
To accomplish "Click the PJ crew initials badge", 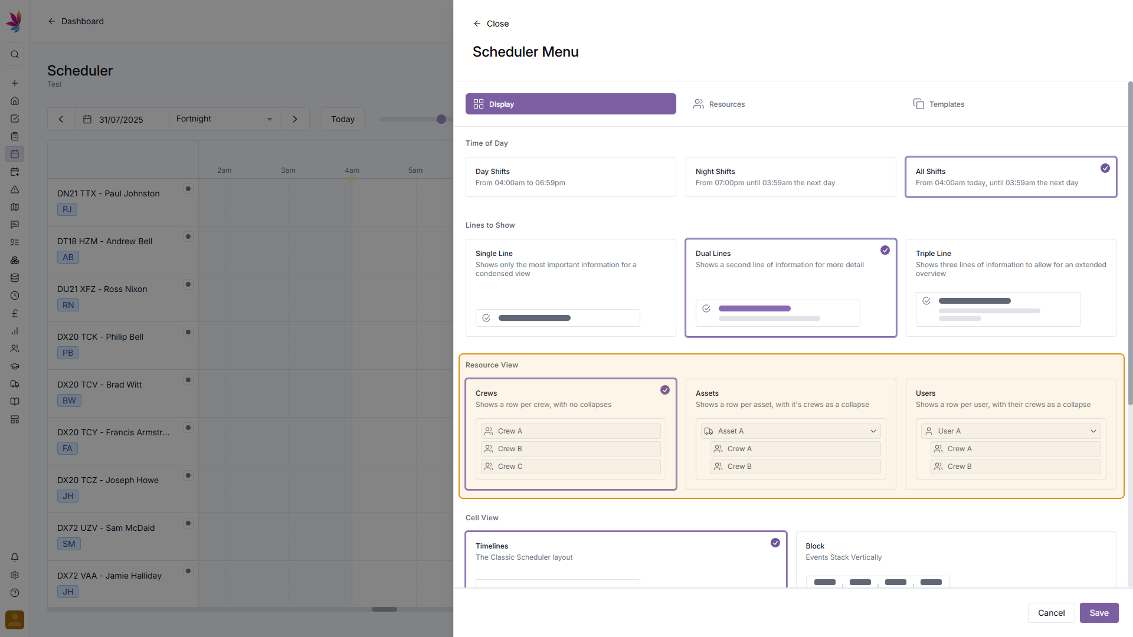I will click(x=67, y=209).
